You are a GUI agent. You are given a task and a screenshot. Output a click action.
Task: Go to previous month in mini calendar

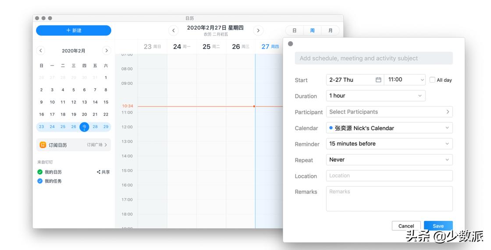click(41, 51)
